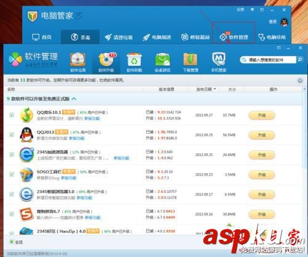The image size is (308, 257).
Task: Click 升级 button for 2345加速浏览器
Action: pos(262,155)
